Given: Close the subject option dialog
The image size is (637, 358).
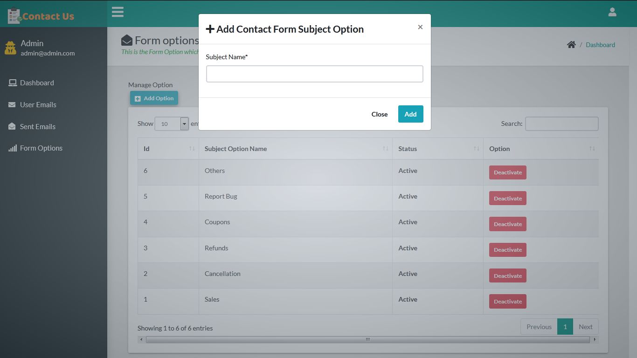Looking at the screenshot, I should (379, 114).
